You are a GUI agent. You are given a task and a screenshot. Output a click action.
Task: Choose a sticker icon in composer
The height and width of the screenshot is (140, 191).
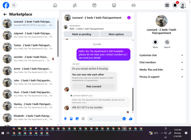77,119
